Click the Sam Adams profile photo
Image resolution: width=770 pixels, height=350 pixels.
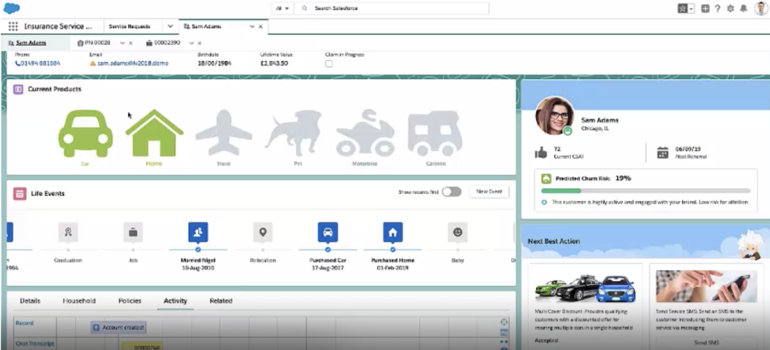(x=554, y=115)
